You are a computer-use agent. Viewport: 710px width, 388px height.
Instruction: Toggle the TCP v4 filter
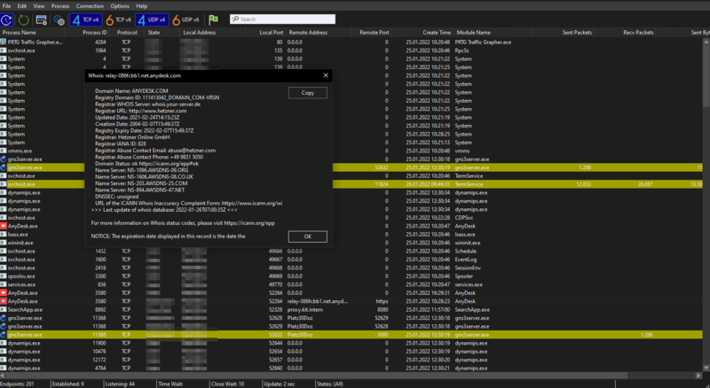pyautogui.click(x=86, y=19)
